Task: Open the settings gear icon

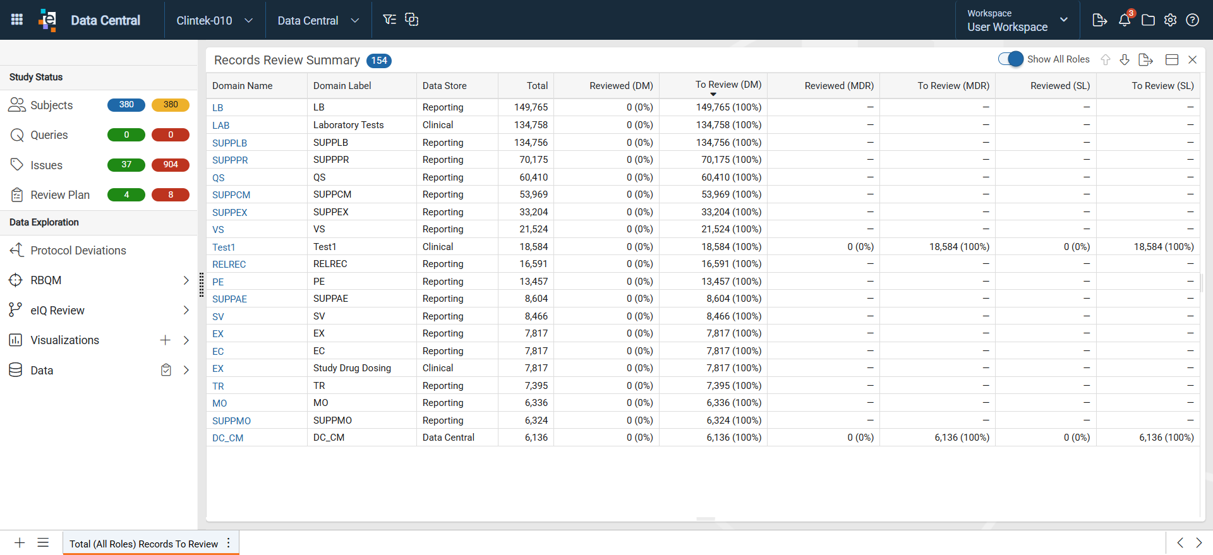Action: tap(1170, 20)
